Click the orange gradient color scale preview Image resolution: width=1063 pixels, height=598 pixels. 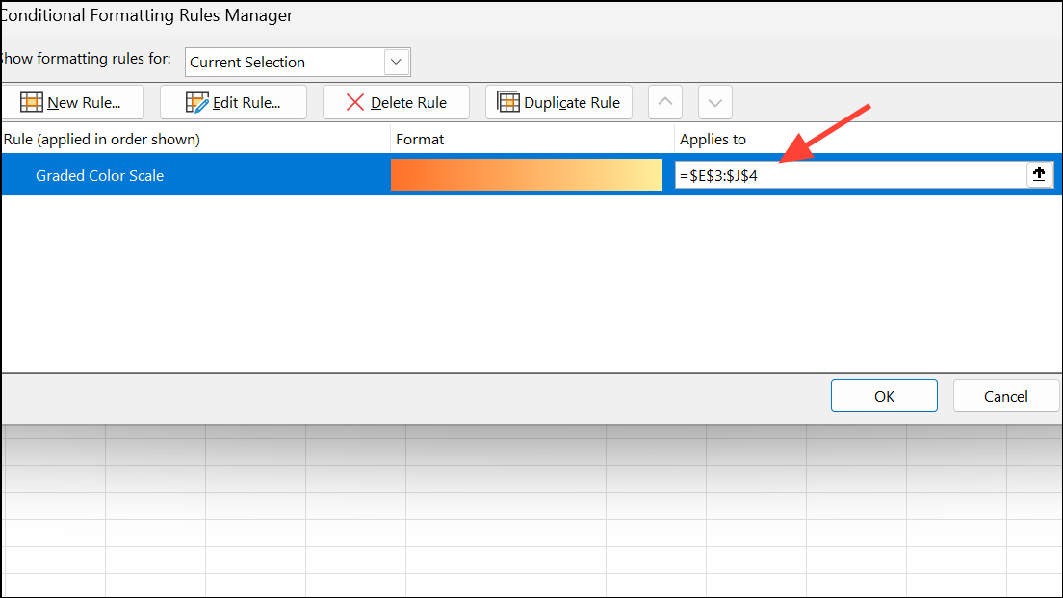pyautogui.click(x=526, y=174)
